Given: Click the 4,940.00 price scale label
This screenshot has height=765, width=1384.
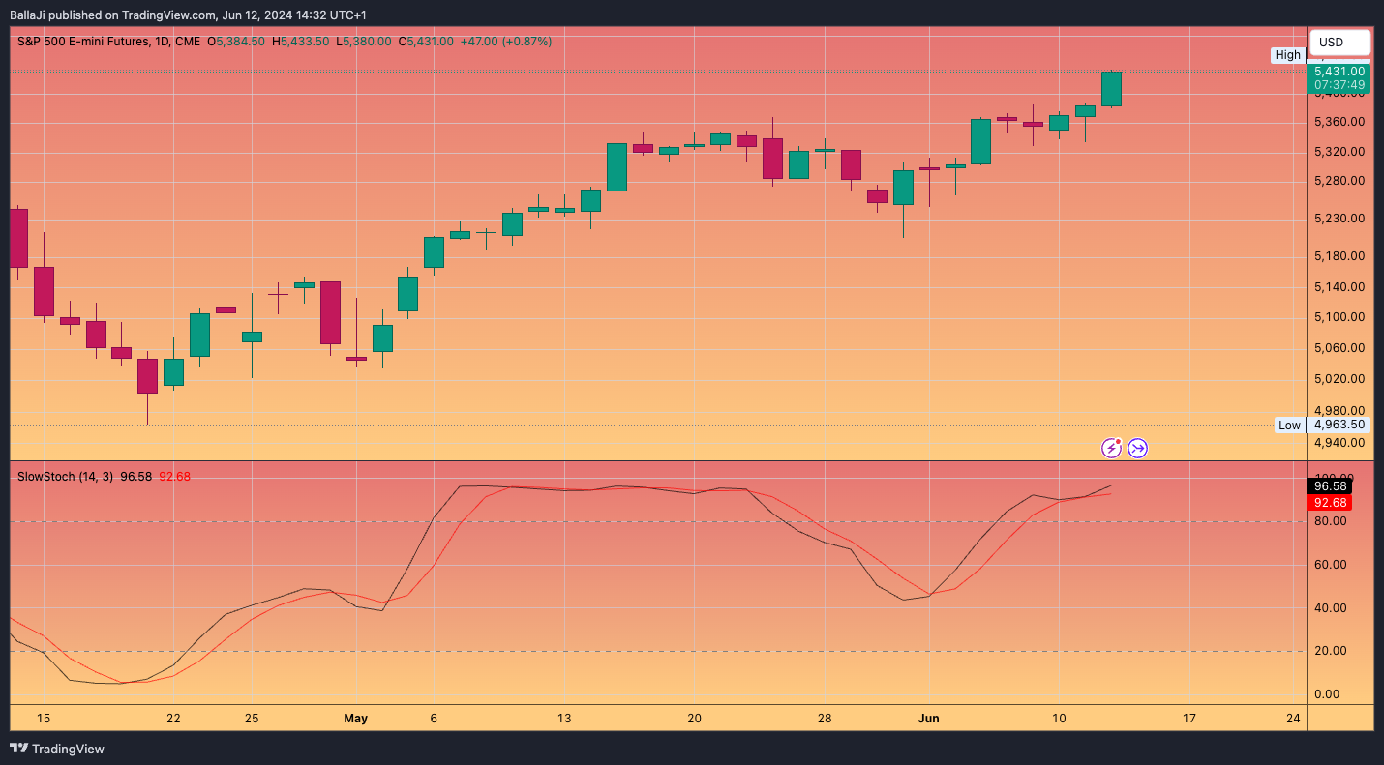Looking at the screenshot, I should (x=1339, y=443).
